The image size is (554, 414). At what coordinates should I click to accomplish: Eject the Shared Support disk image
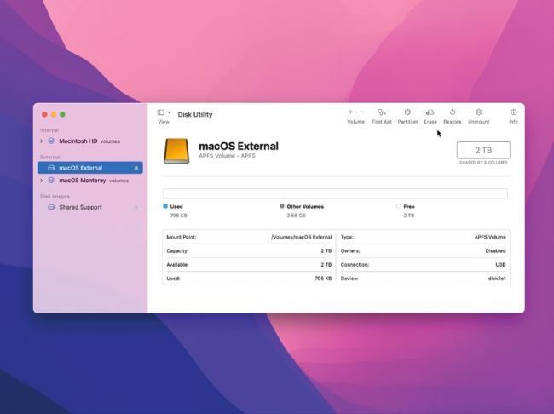pyautogui.click(x=136, y=207)
